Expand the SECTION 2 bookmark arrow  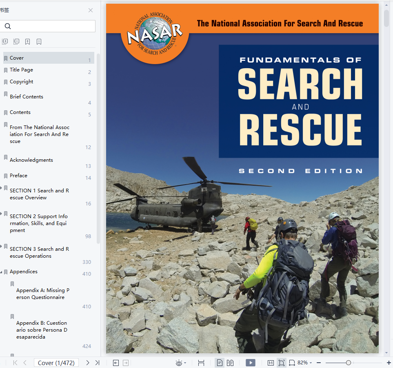pos(1,214)
